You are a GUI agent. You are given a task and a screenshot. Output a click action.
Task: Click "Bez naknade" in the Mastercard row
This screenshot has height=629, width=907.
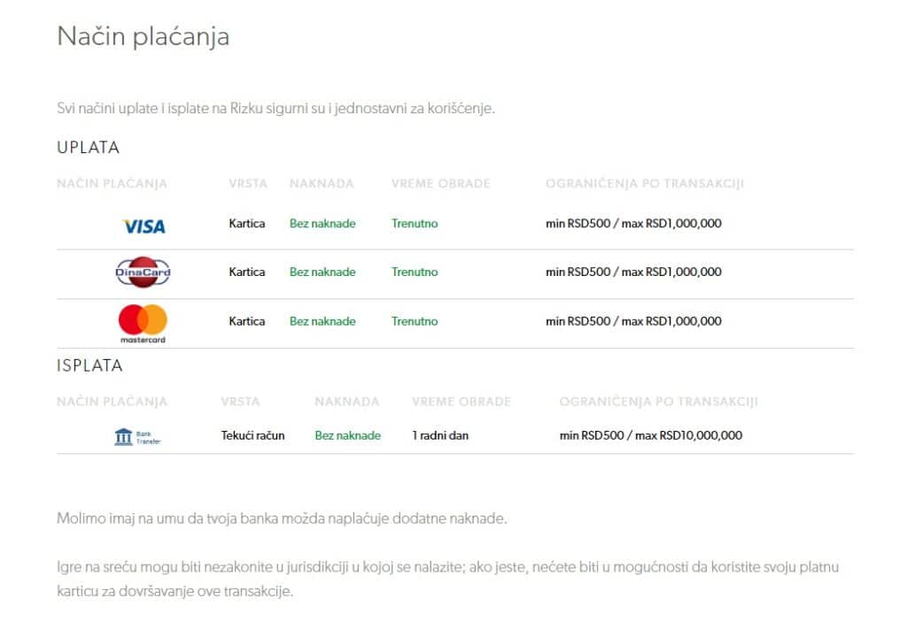[x=322, y=321]
